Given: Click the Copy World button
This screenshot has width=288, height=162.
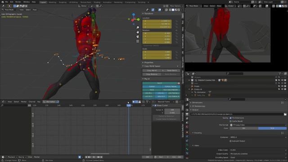Looking at the screenshot, I should tap(152, 71).
